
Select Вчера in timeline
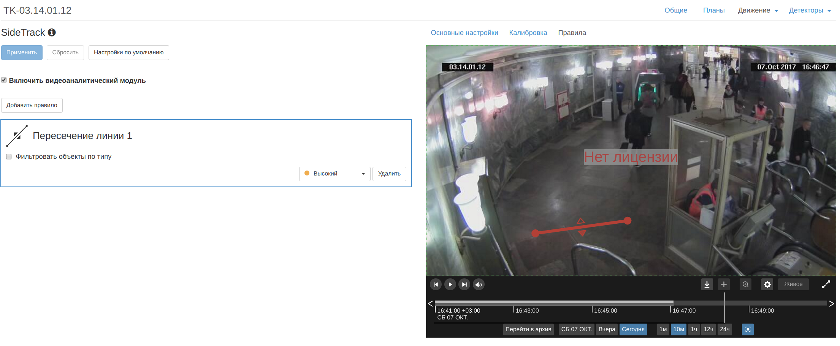point(607,329)
